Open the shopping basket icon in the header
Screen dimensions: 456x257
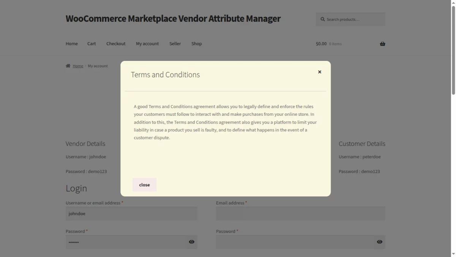point(382,43)
